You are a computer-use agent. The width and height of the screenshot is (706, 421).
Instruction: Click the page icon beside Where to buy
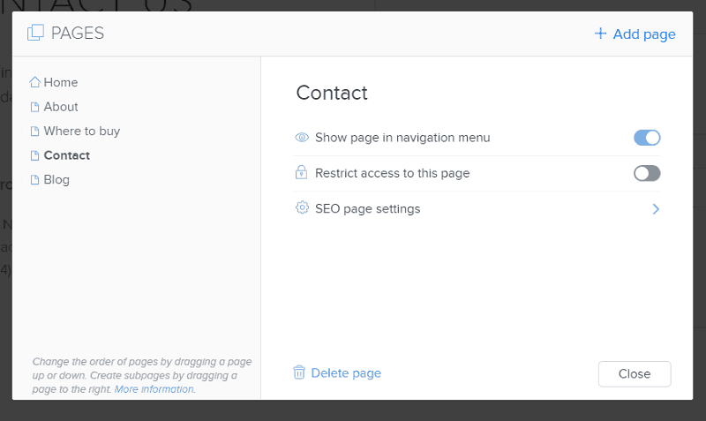tap(34, 131)
